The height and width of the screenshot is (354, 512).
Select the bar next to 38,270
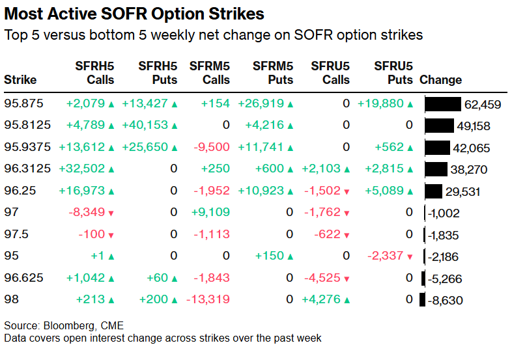[436, 169]
